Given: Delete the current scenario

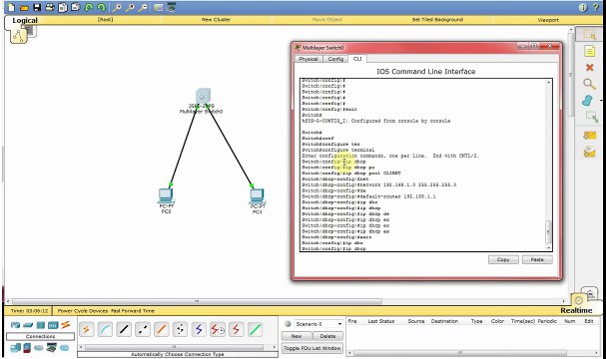Looking at the screenshot, I should [327, 336].
